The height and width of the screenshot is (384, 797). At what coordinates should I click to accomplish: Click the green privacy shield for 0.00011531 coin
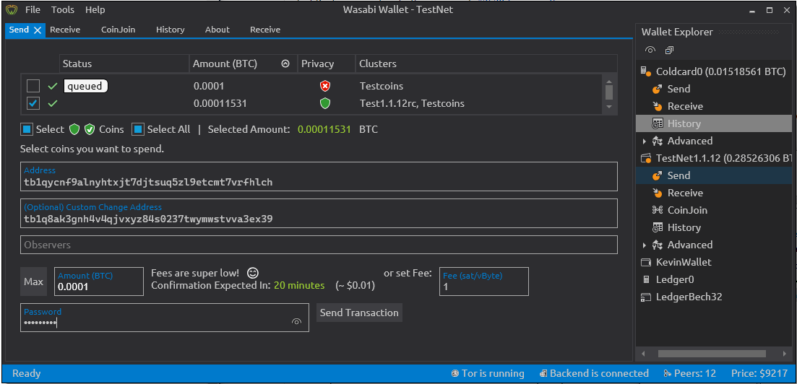[x=325, y=104]
